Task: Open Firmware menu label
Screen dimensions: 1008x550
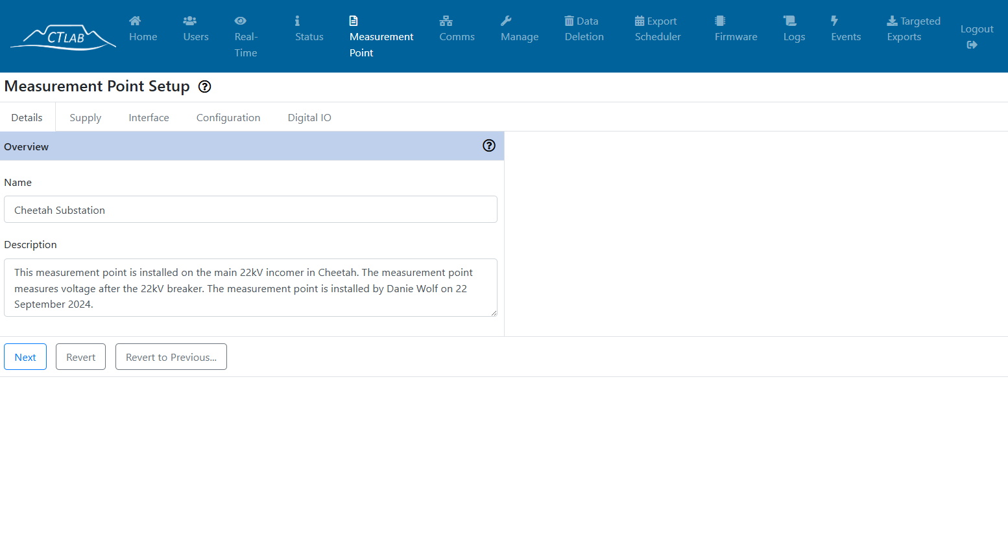Action: point(736,37)
